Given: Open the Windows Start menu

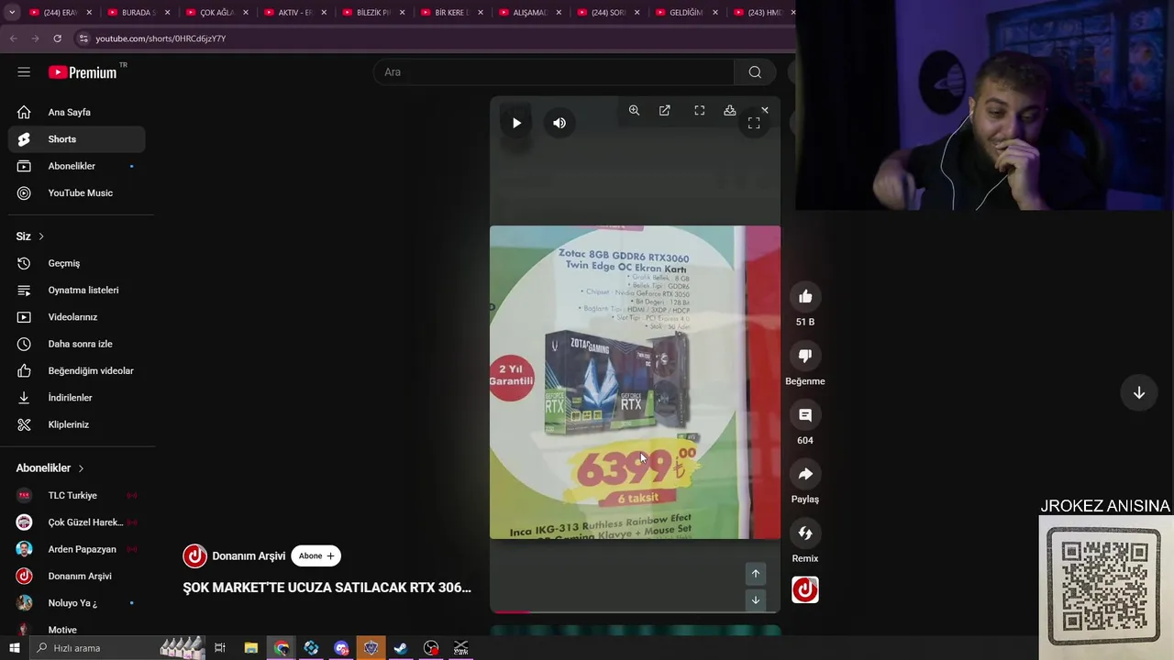Looking at the screenshot, I should [x=14, y=648].
